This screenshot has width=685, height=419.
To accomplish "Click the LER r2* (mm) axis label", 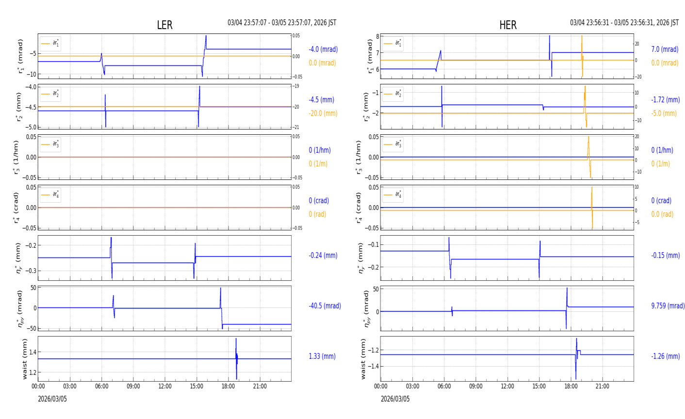I will (20, 107).
